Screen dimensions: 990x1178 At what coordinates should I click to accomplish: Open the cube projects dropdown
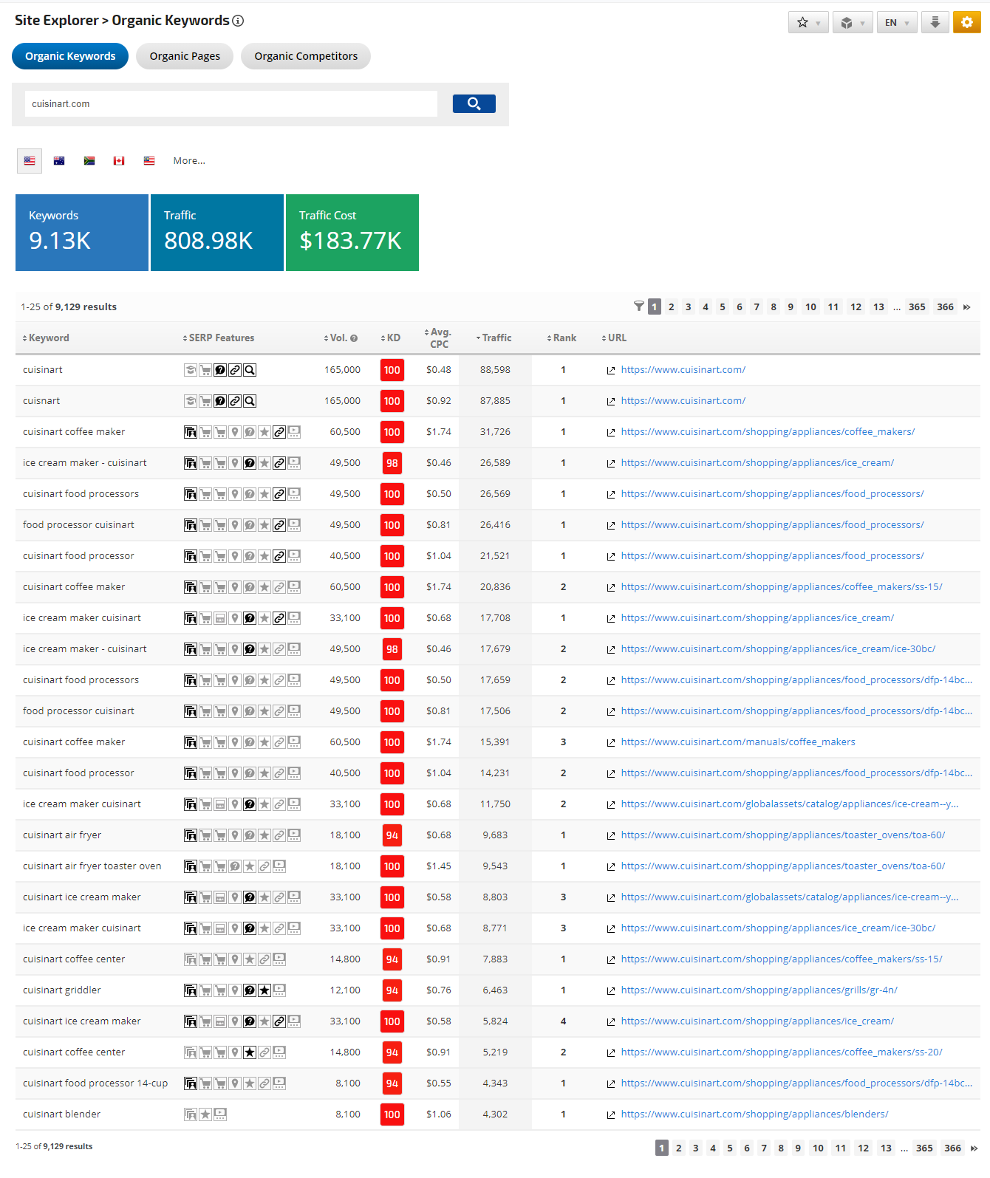click(853, 23)
